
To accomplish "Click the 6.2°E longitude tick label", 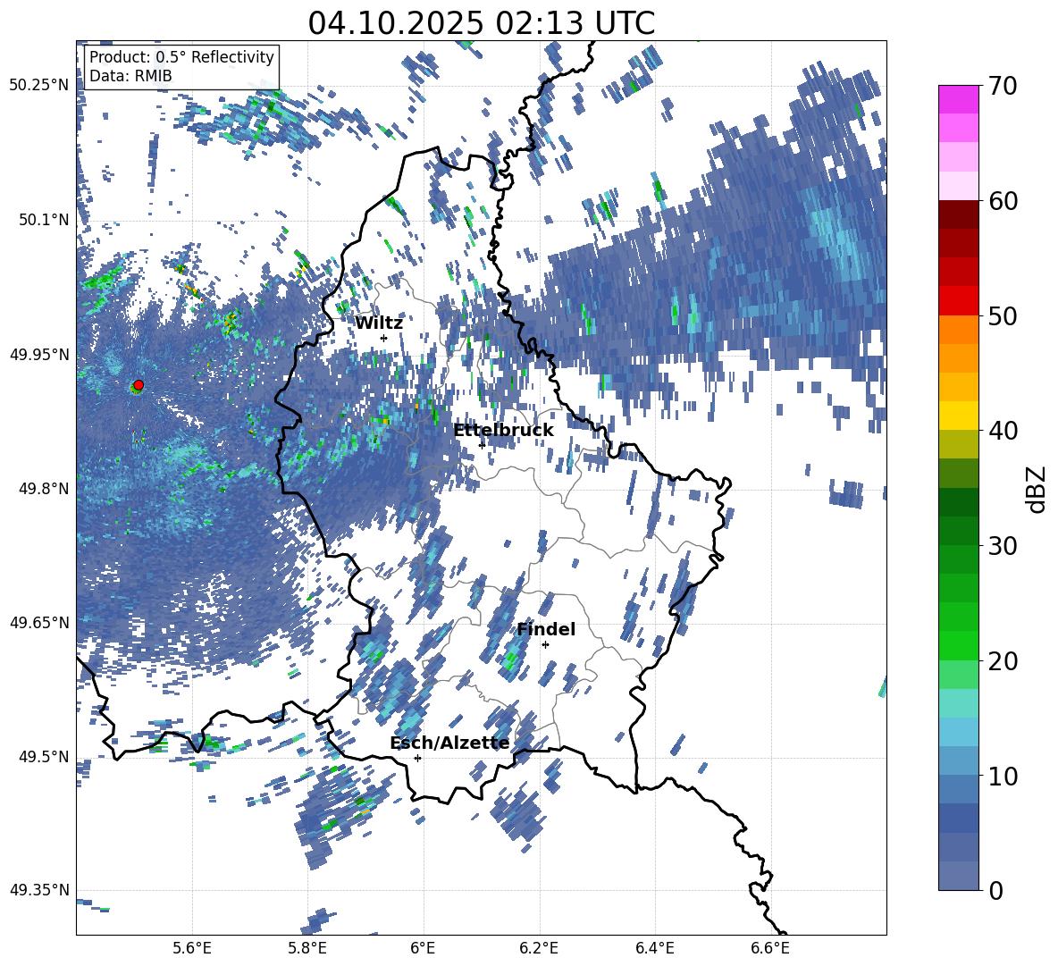I will pos(539,948).
